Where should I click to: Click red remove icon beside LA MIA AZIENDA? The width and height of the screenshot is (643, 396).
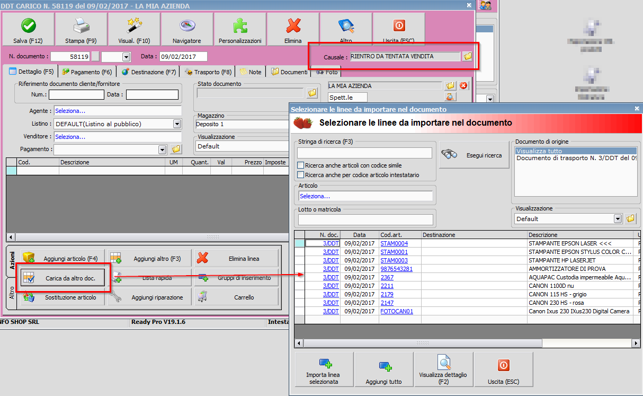point(463,85)
